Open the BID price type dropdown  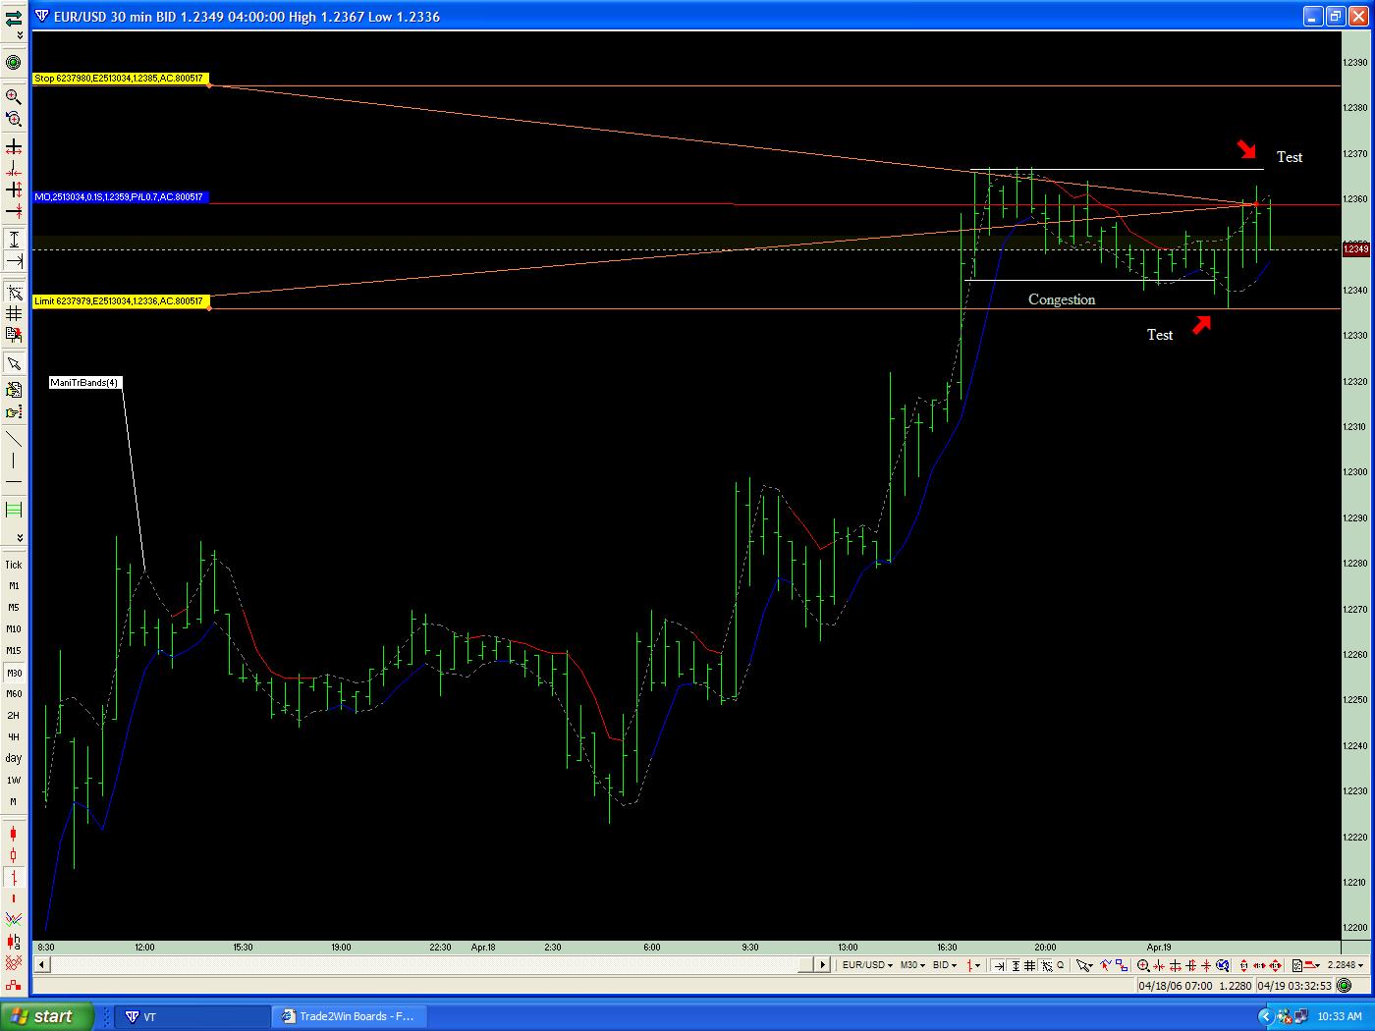(946, 965)
